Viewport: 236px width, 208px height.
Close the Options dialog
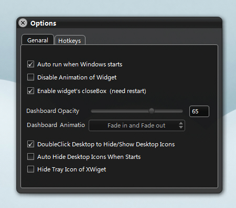23,23
